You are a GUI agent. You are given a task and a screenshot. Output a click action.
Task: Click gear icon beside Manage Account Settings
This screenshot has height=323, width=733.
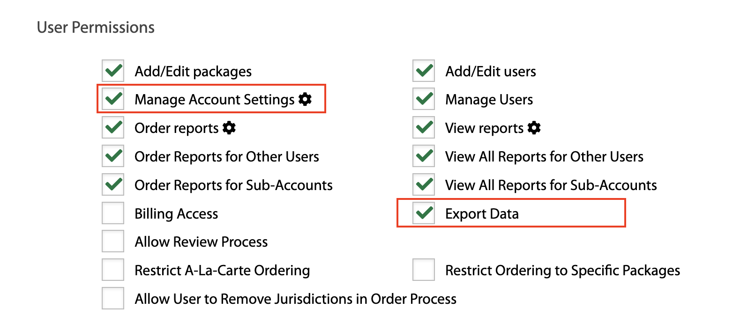(305, 99)
